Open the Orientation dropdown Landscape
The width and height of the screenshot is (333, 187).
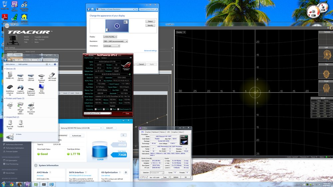pyautogui.click(x=112, y=46)
